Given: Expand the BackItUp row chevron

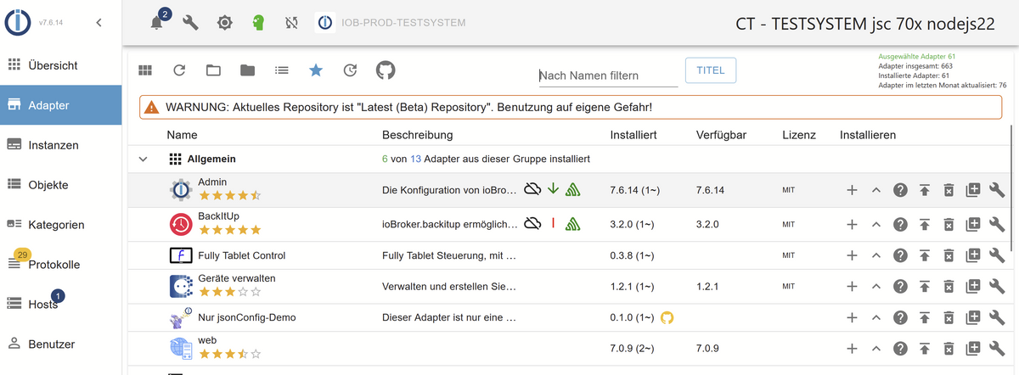Looking at the screenshot, I should [x=876, y=224].
